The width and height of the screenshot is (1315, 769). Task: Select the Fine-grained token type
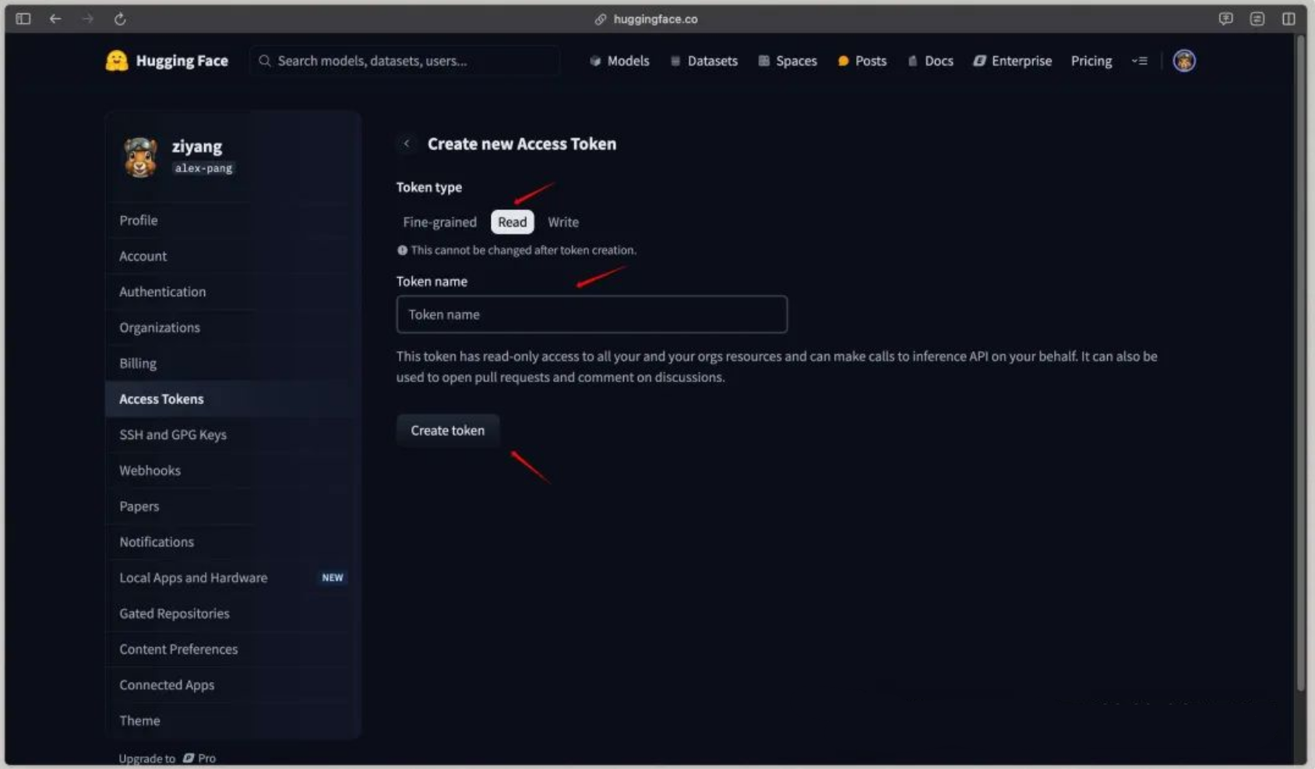point(439,222)
